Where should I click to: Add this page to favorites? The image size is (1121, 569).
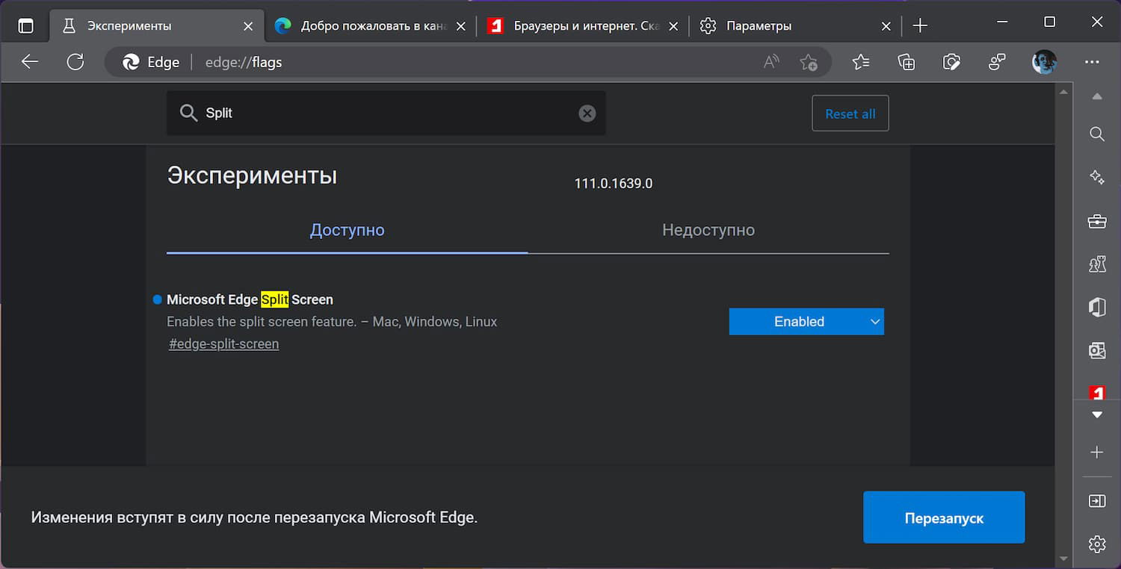(x=808, y=62)
